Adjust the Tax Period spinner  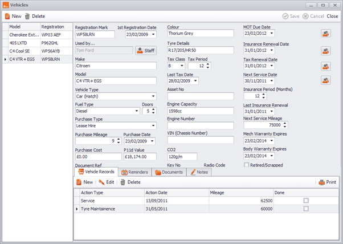click(208, 66)
